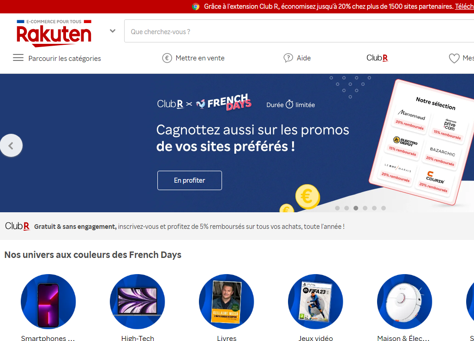The height and width of the screenshot is (341, 474).
Task: Expand the dropdown chevron beside Rakuten logo
Action: [113, 31]
